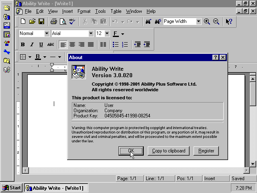The width and height of the screenshot is (257, 193).
Task: Open the File menu
Action: coord(28,11)
